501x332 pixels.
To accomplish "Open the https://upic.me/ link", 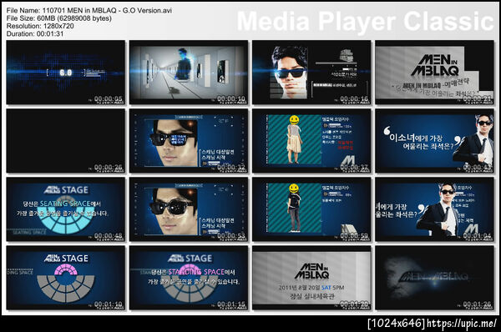I will click(x=462, y=324).
